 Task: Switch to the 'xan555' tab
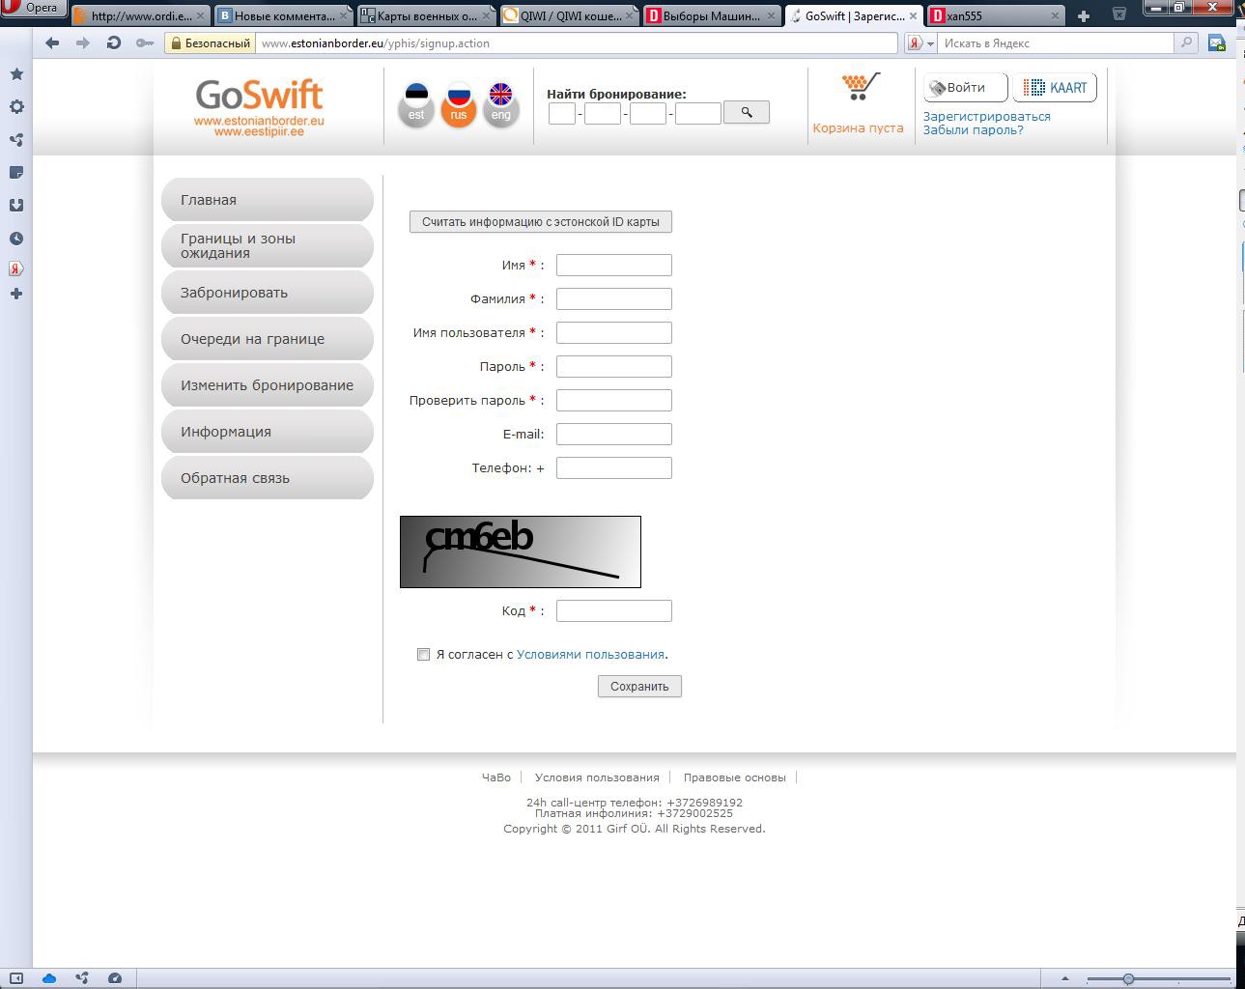(x=995, y=16)
